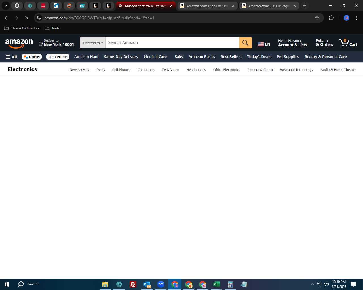Click the address bar URL
Viewport: 363px width, 290px height.
point(100,18)
